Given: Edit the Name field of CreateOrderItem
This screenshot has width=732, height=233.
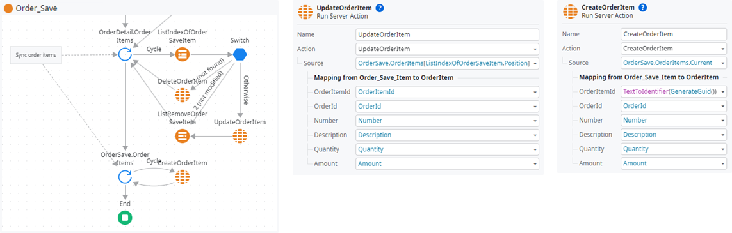Looking at the screenshot, I should click(x=674, y=34).
